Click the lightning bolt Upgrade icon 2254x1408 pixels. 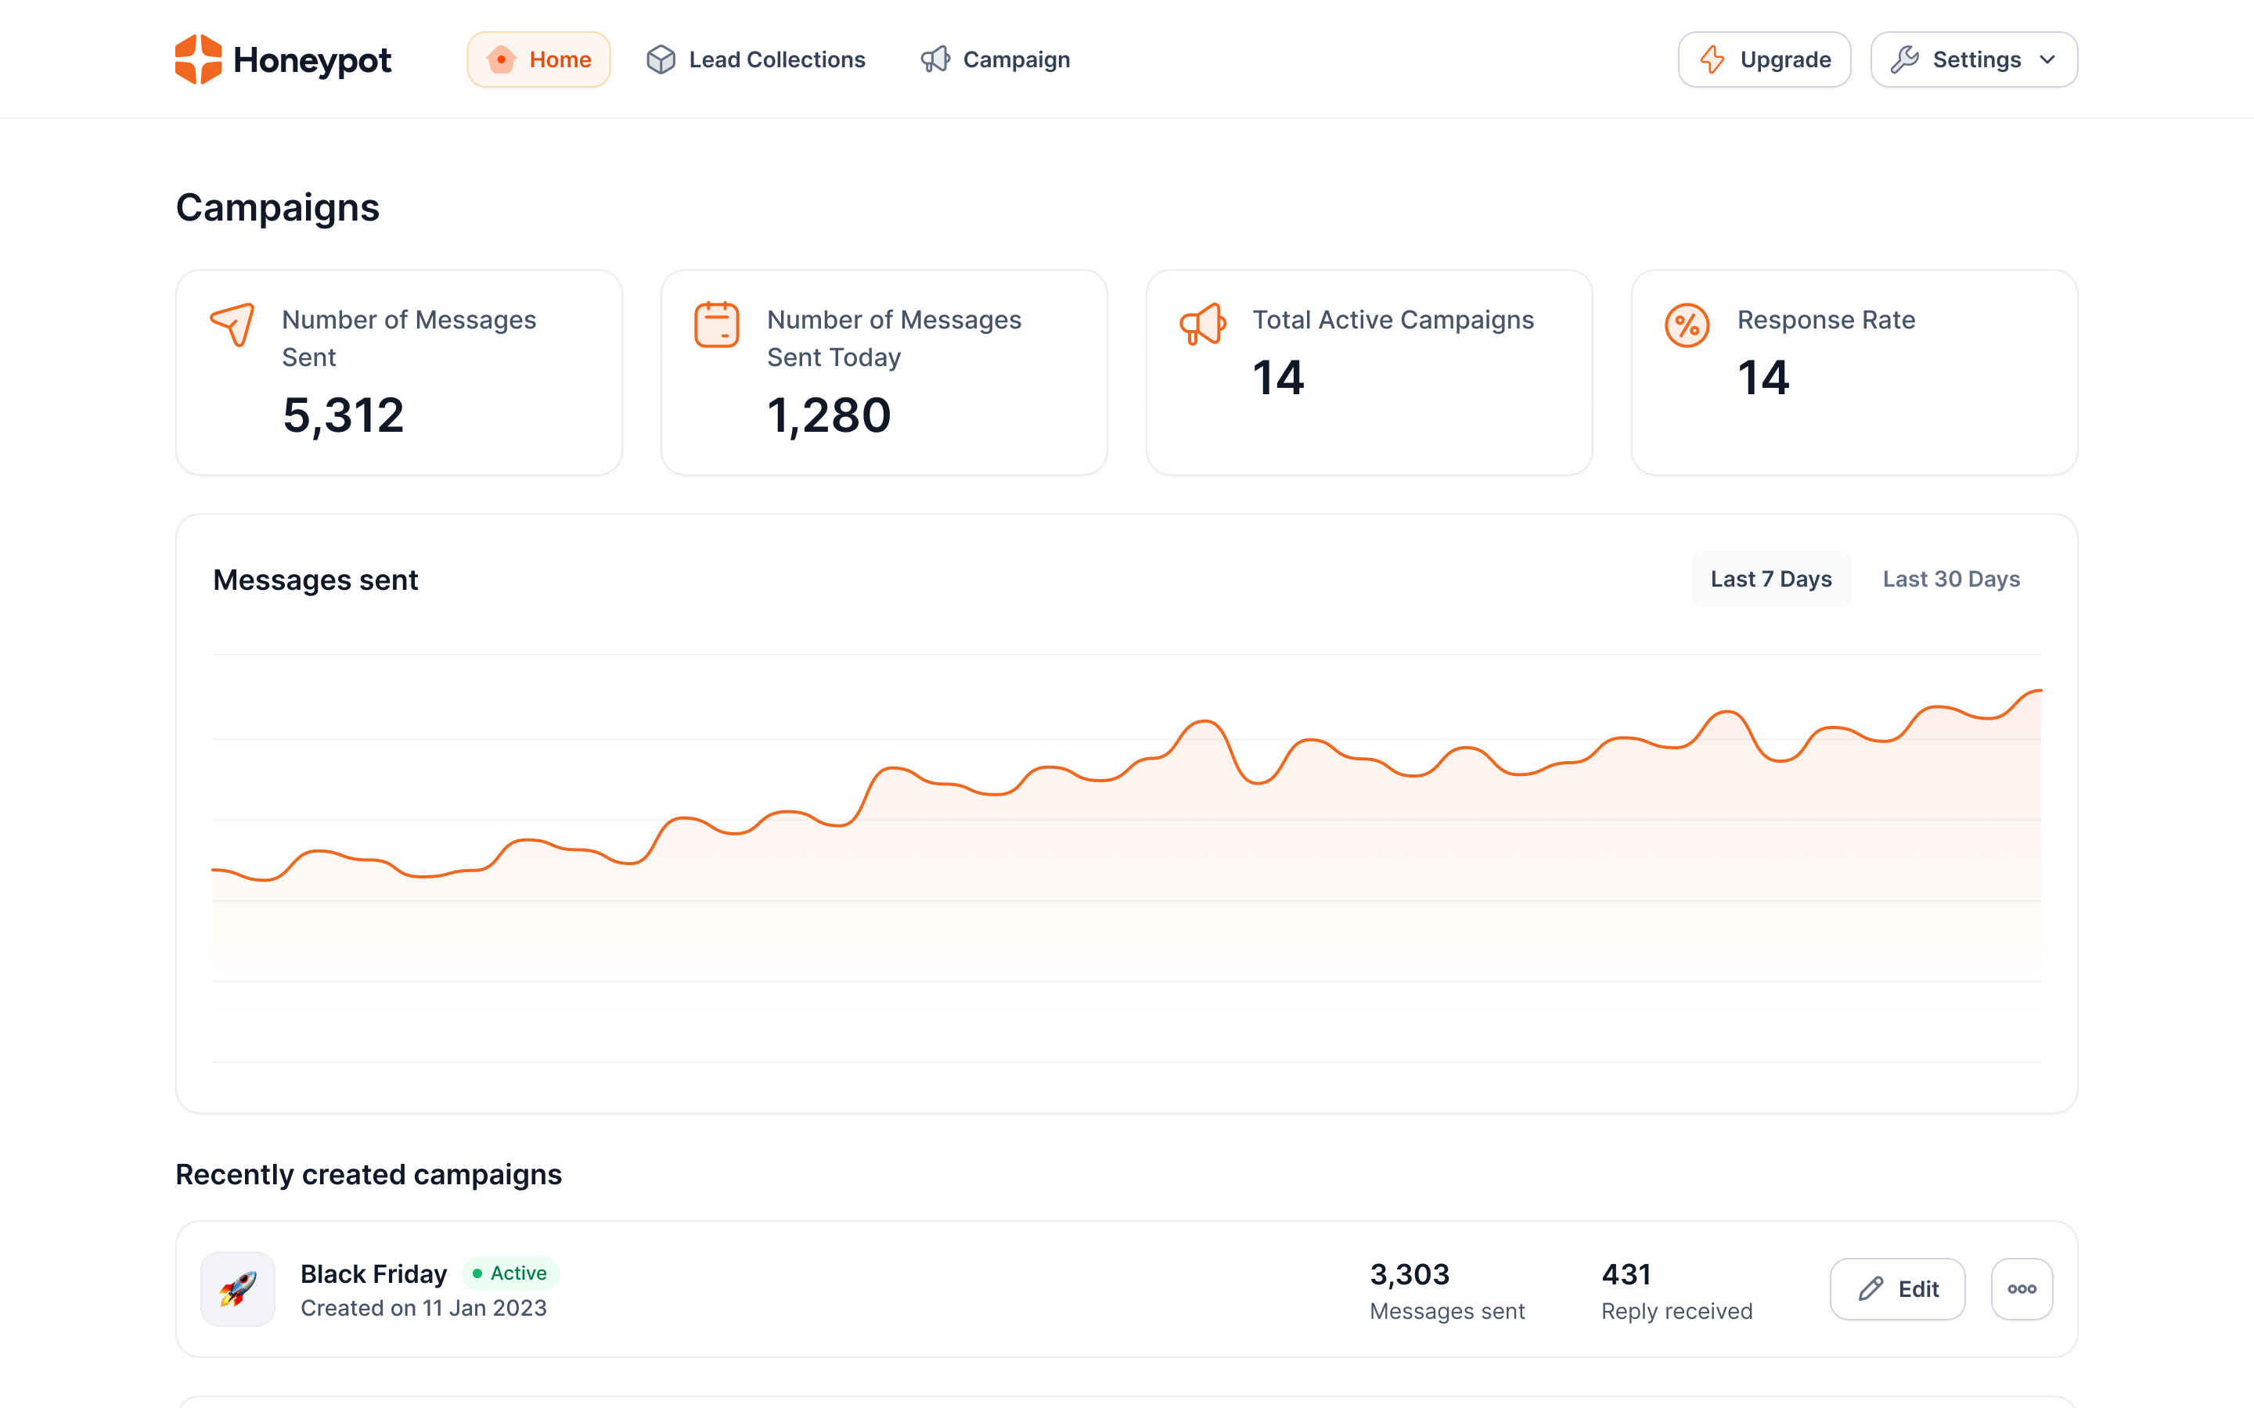1712,59
